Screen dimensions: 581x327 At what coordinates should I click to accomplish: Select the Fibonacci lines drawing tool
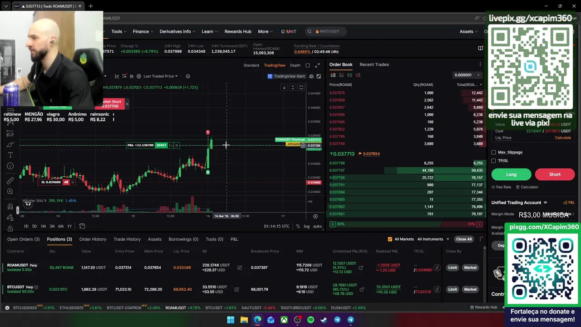10,134
